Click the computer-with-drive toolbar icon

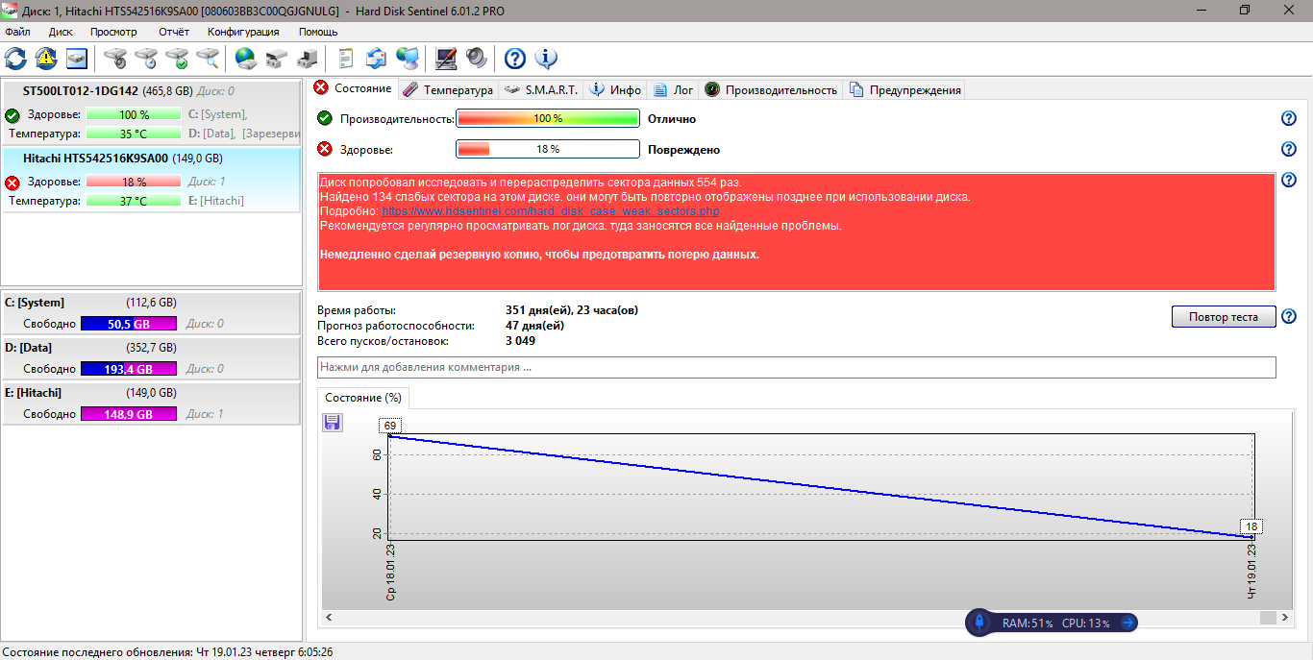[308, 59]
